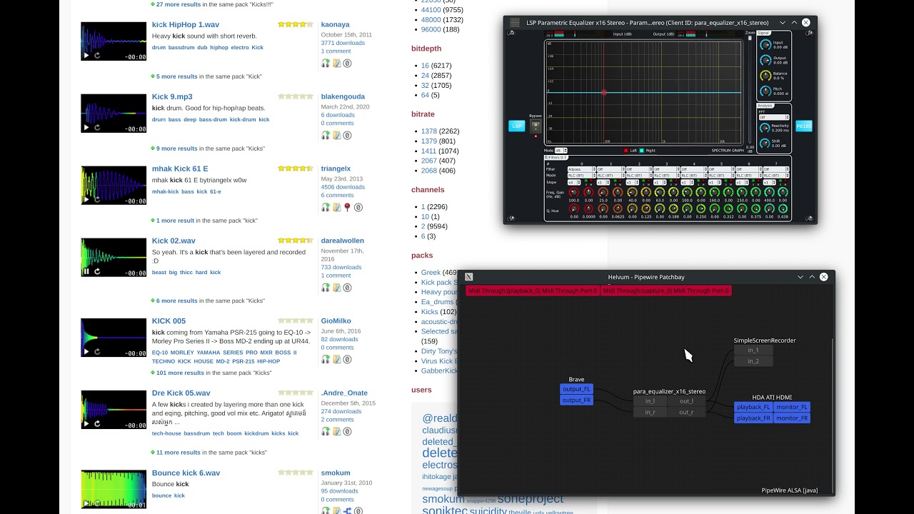914x514 pixels.
Task: Play the Kick 9.mp3 preview
Action: (86, 128)
